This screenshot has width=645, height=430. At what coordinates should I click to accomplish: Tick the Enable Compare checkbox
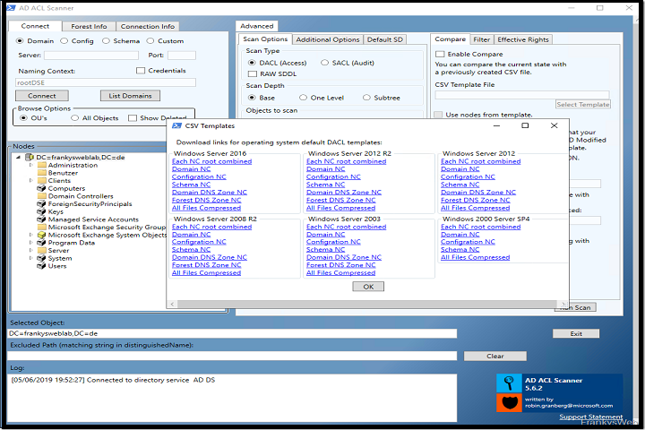coord(439,54)
